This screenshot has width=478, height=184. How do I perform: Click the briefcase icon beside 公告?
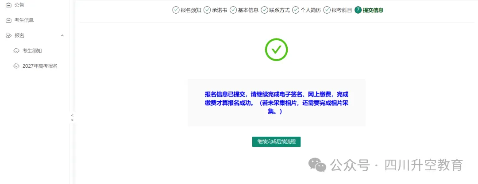point(8,5)
